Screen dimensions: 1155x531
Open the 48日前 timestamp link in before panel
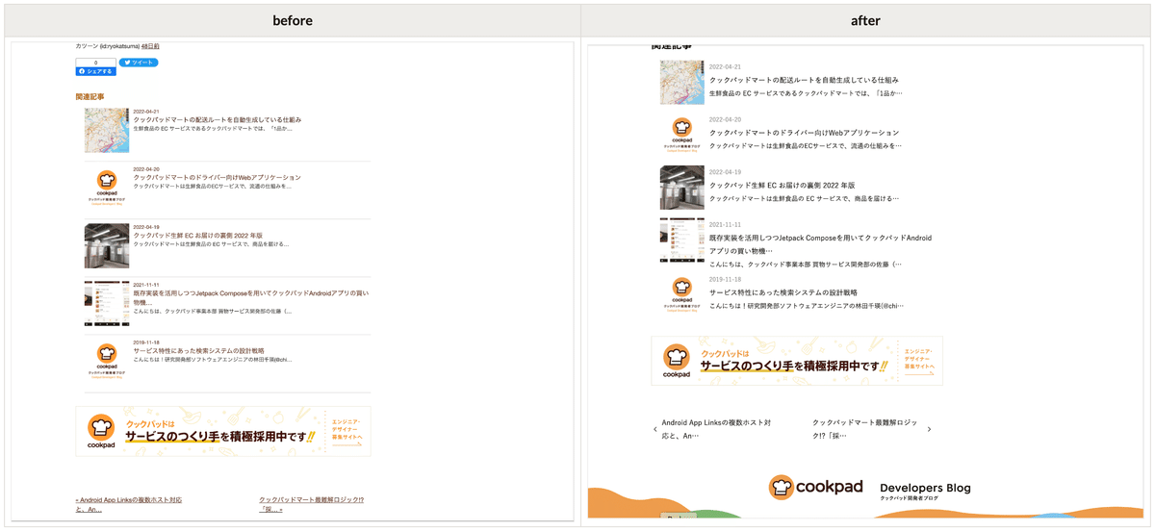tap(151, 46)
